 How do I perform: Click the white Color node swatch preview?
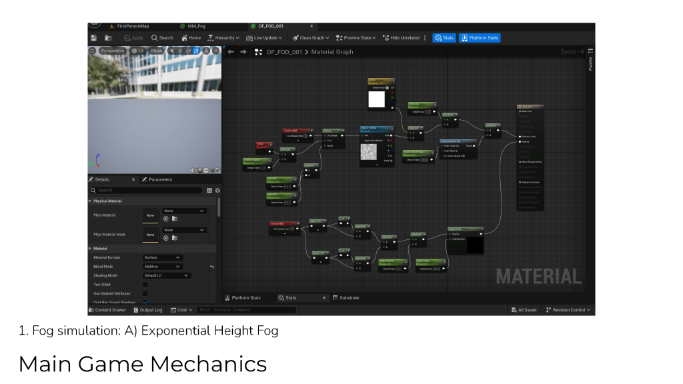point(377,99)
